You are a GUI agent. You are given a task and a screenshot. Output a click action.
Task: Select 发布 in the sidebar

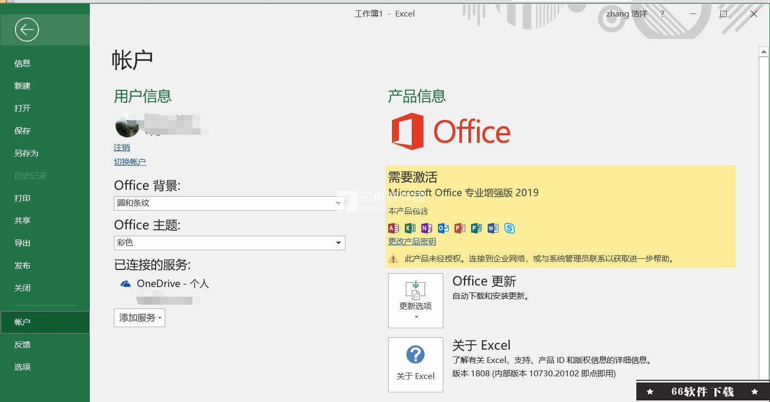[45, 265]
